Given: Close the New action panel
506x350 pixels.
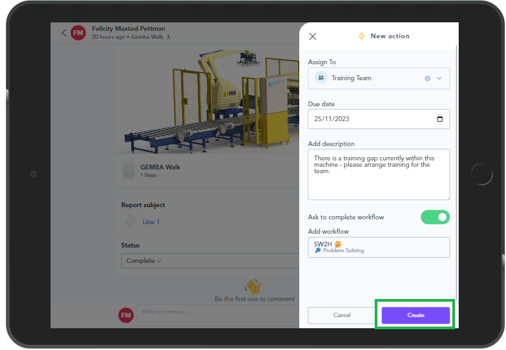Looking at the screenshot, I should pyautogui.click(x=313, y=36).
